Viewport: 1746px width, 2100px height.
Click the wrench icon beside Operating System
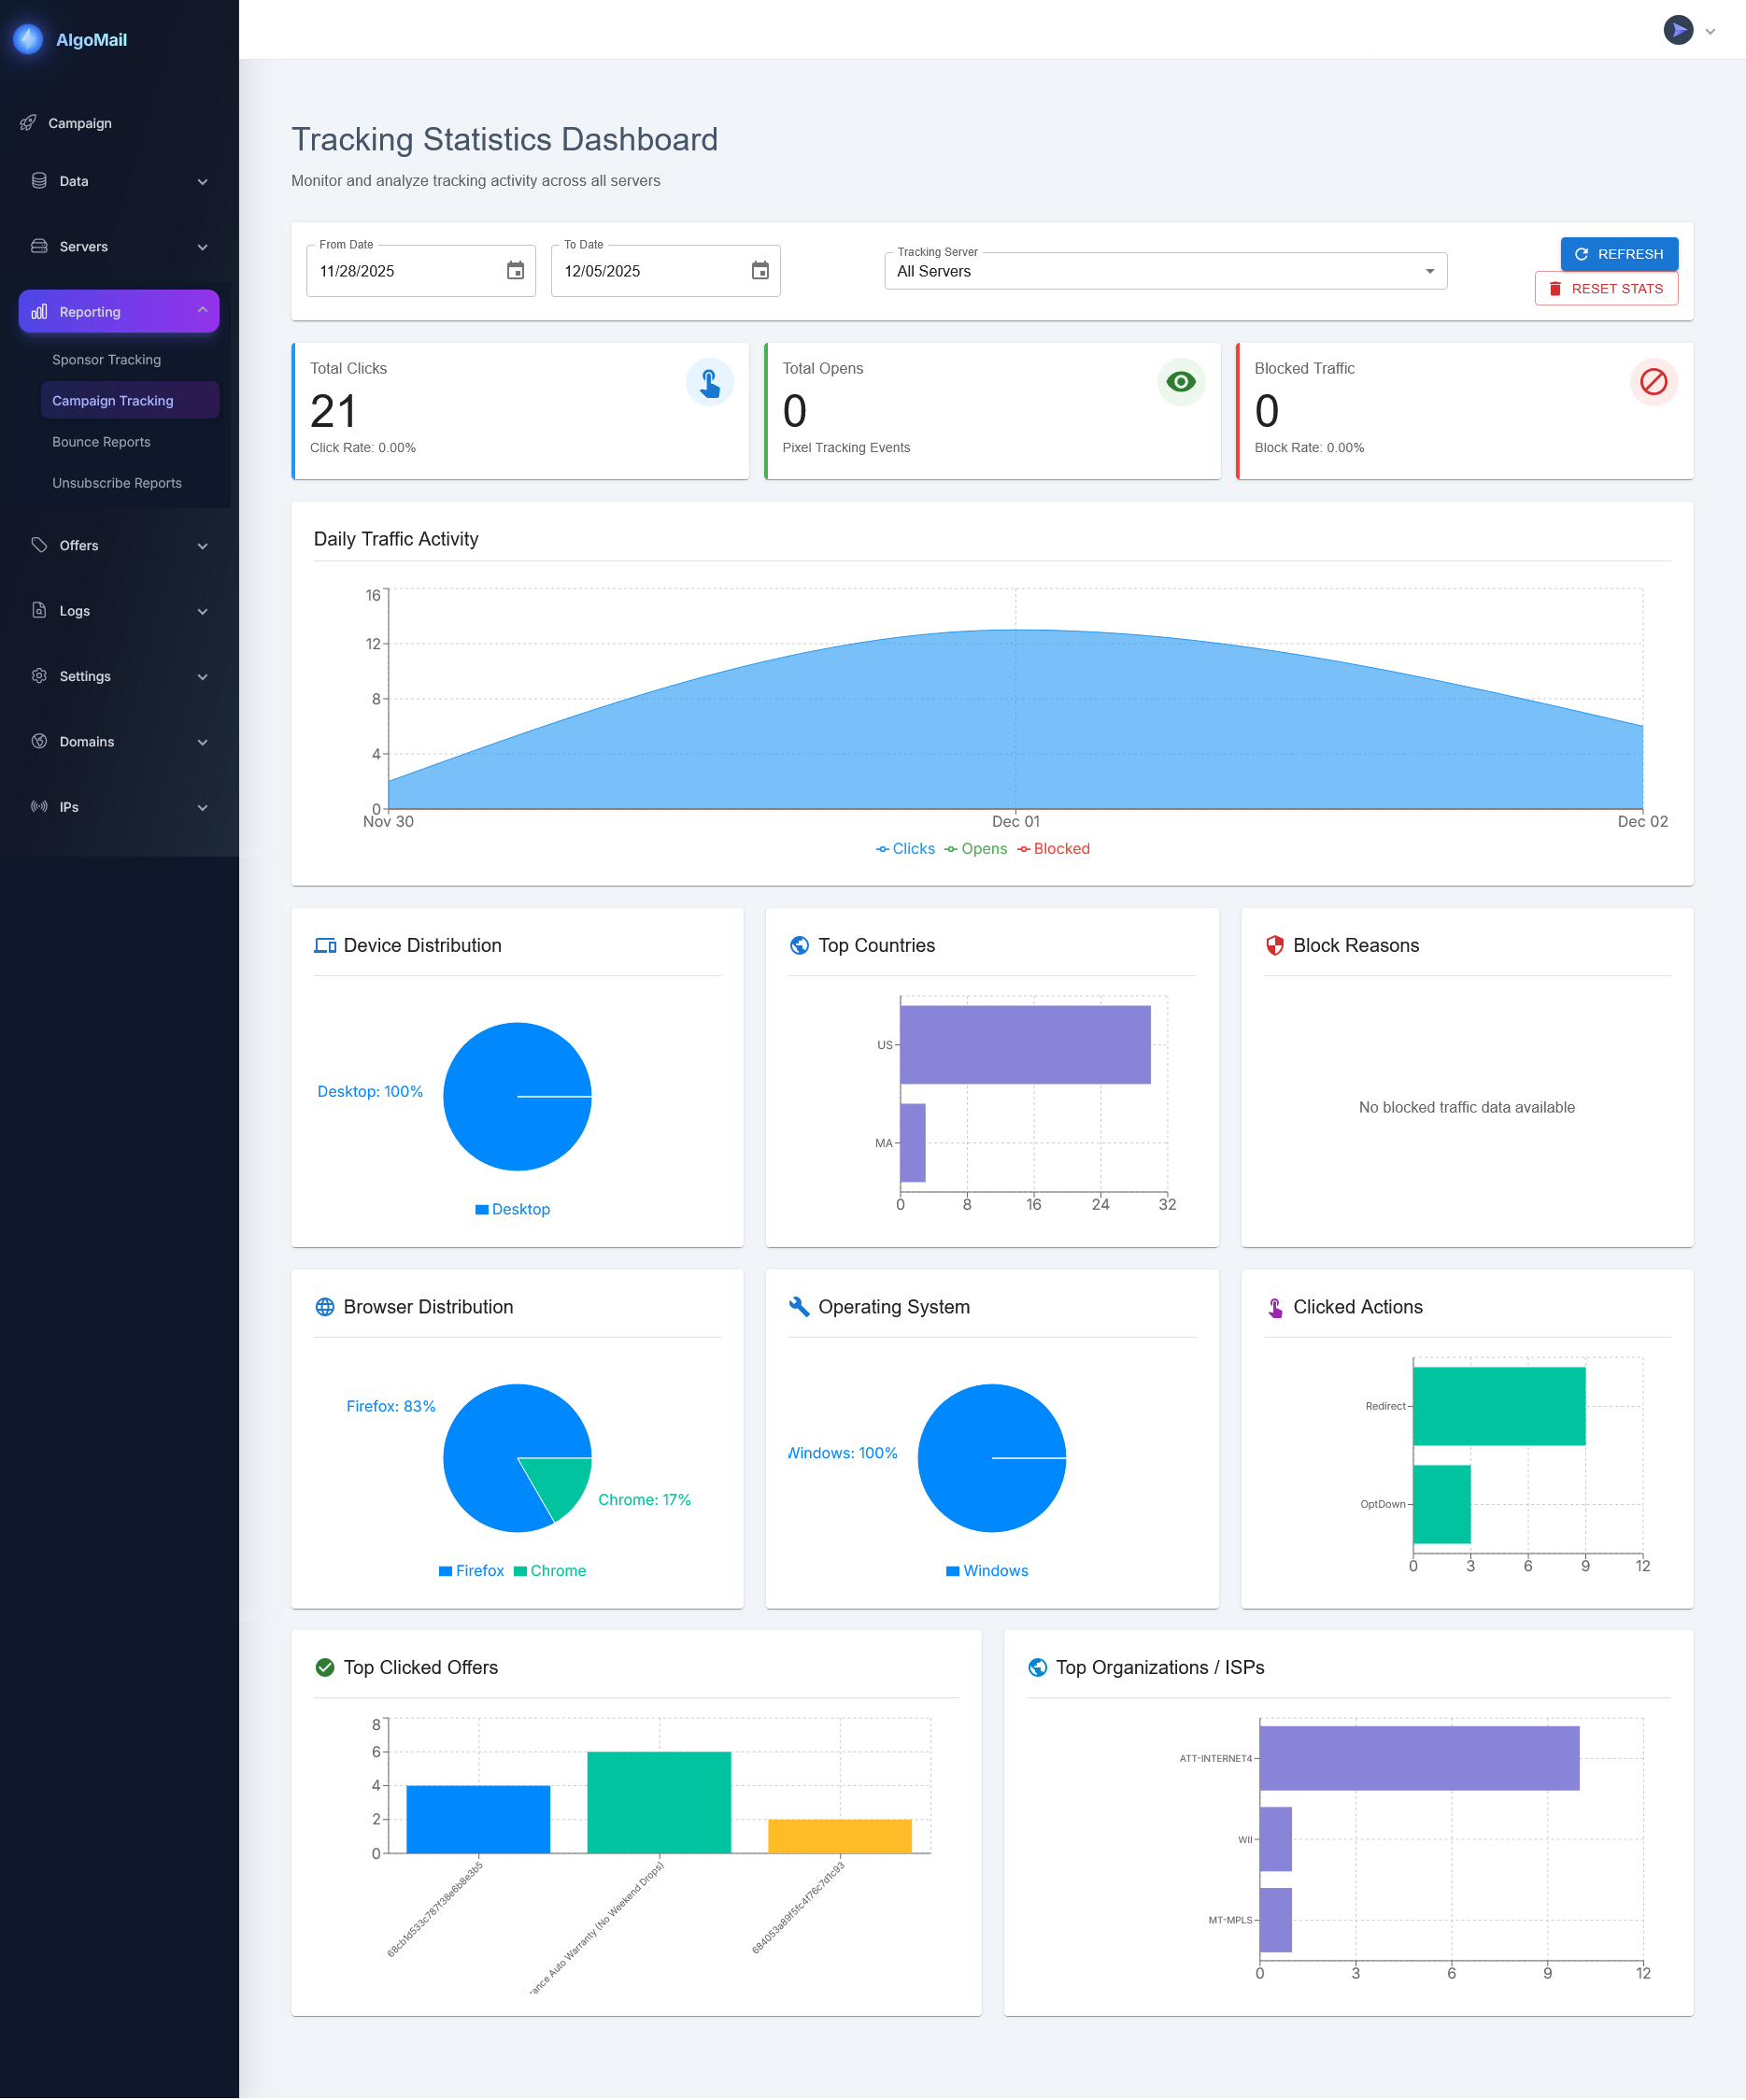coord(799,1306)
